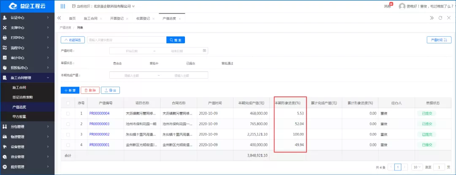The width and height of the screenshot is (456, 175).
Task: Open the 产值时间 sort dropdown button
Action: [439, 40]
